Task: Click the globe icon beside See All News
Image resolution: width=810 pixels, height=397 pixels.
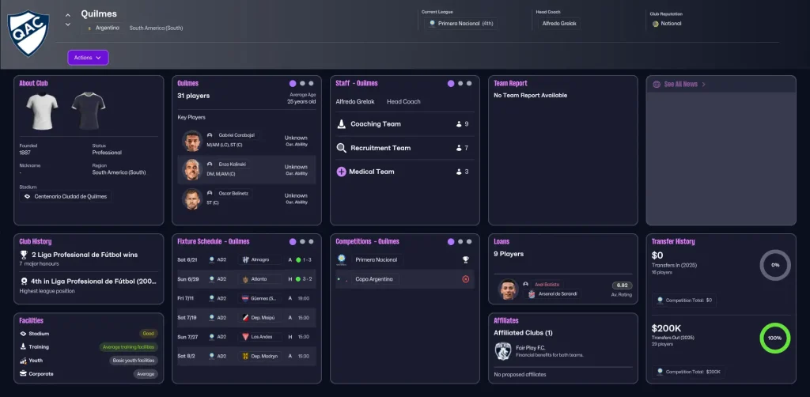Action: click(657, 84)
